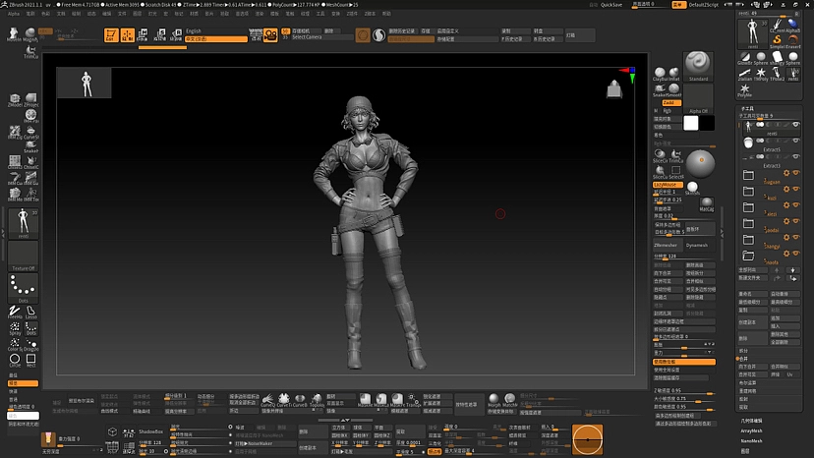Click the white main color swatch
The image size is (814, 458).
point(691,123)
